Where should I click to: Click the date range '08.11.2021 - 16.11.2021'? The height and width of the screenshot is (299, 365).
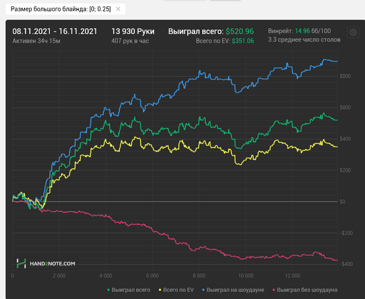pos(55,31)
